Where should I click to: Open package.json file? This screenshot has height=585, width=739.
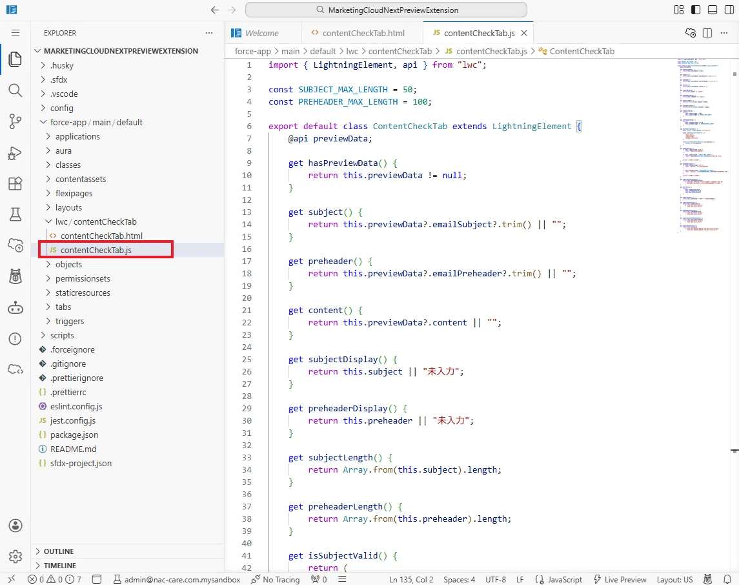127,435
